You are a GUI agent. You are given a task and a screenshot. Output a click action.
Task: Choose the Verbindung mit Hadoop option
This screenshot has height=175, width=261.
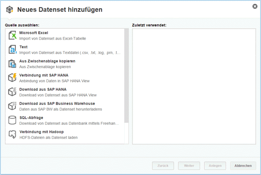pos(41,132)
